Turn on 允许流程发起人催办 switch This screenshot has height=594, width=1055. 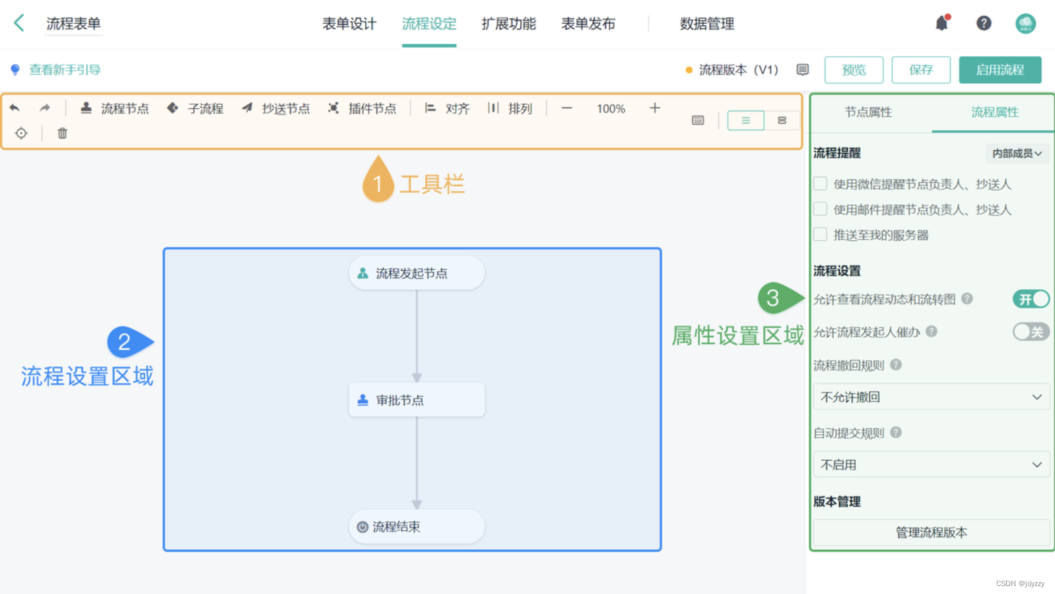[1031, 331]
